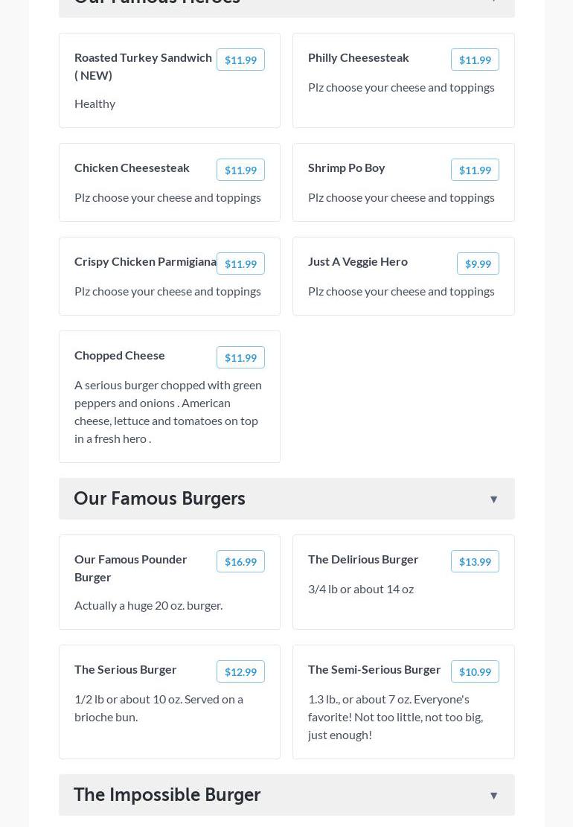The height and width of the screenshot is (827, 573).
Task: Open the Chopped Cheese item title
Action: (120, 355)
